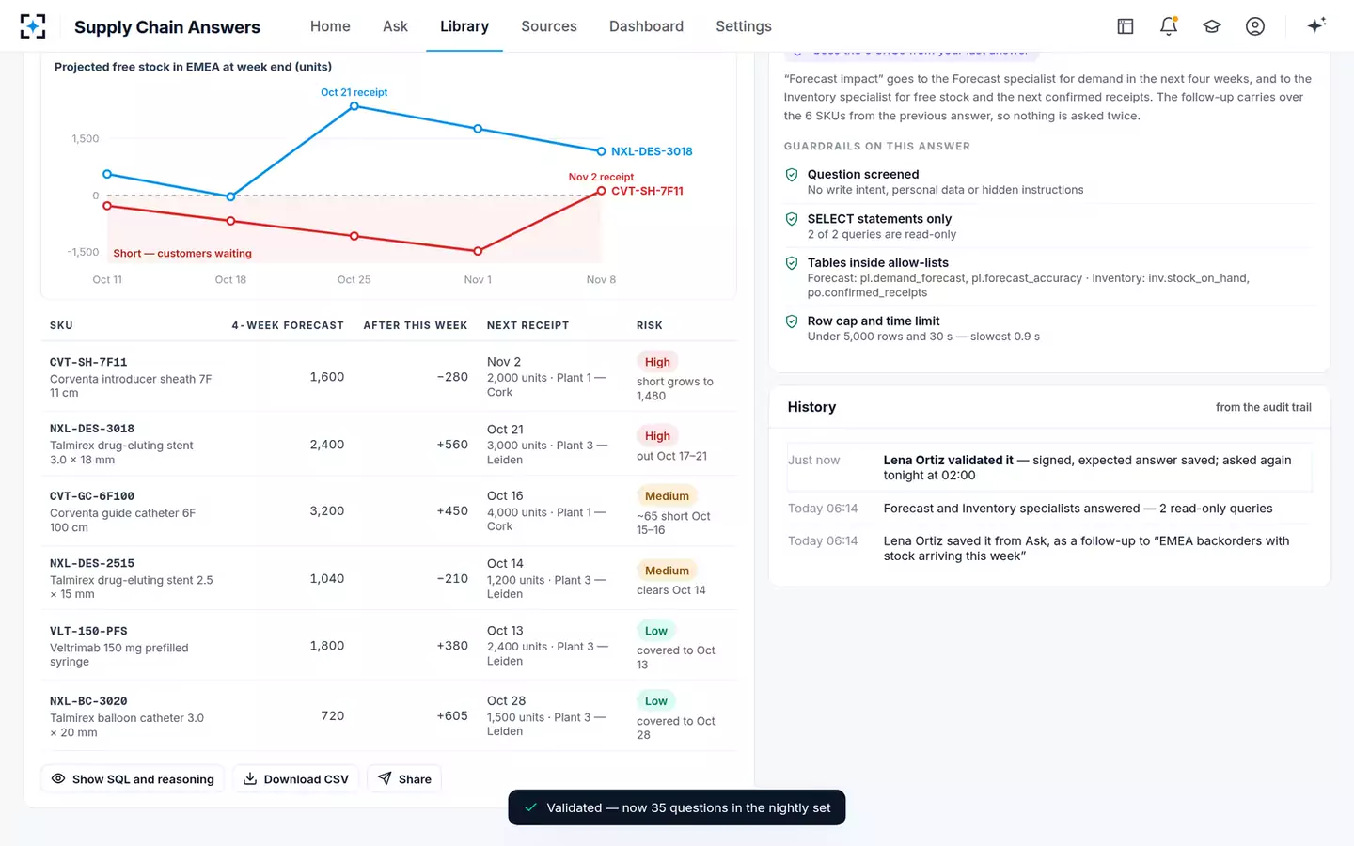The width and height of the screenshot is (1354, 846).
Task: Click the '3,200' forecast value
Action: [327, 511]
